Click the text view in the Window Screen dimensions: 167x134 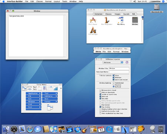pos(36,36)
